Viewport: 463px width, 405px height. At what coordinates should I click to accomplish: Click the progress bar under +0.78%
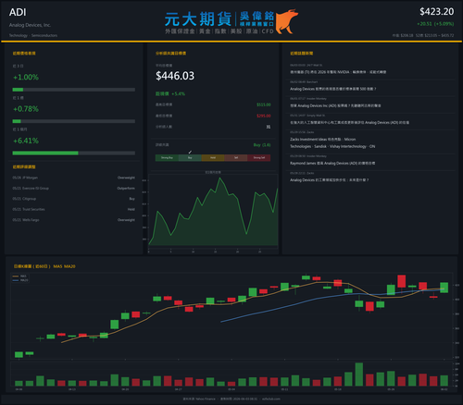[74, 121]
